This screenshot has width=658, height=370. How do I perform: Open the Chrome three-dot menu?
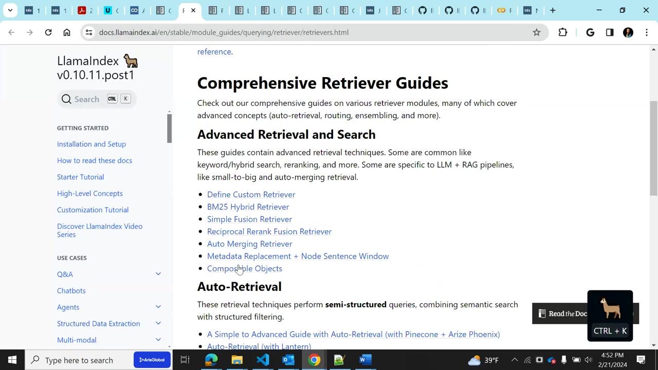(647, 32)
